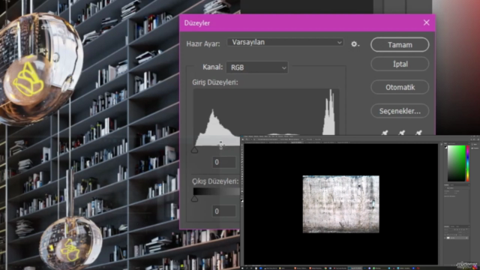Cancel the dialog with İptal
Image resolution: width=480 pixels, height=270 pixels.
400,64
